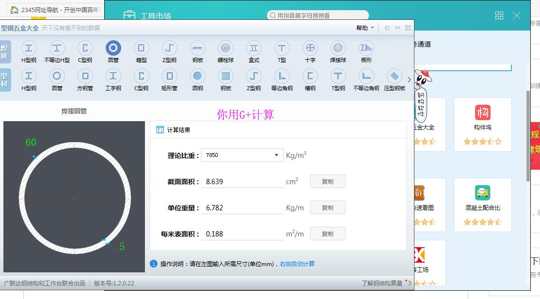
Task: Select the 槽钢 profile icon
Action: click(x=310, y=76)
